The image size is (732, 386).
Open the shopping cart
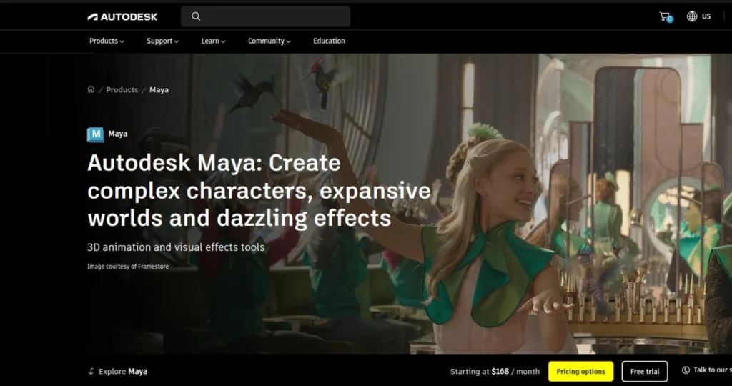coord(666,17)
